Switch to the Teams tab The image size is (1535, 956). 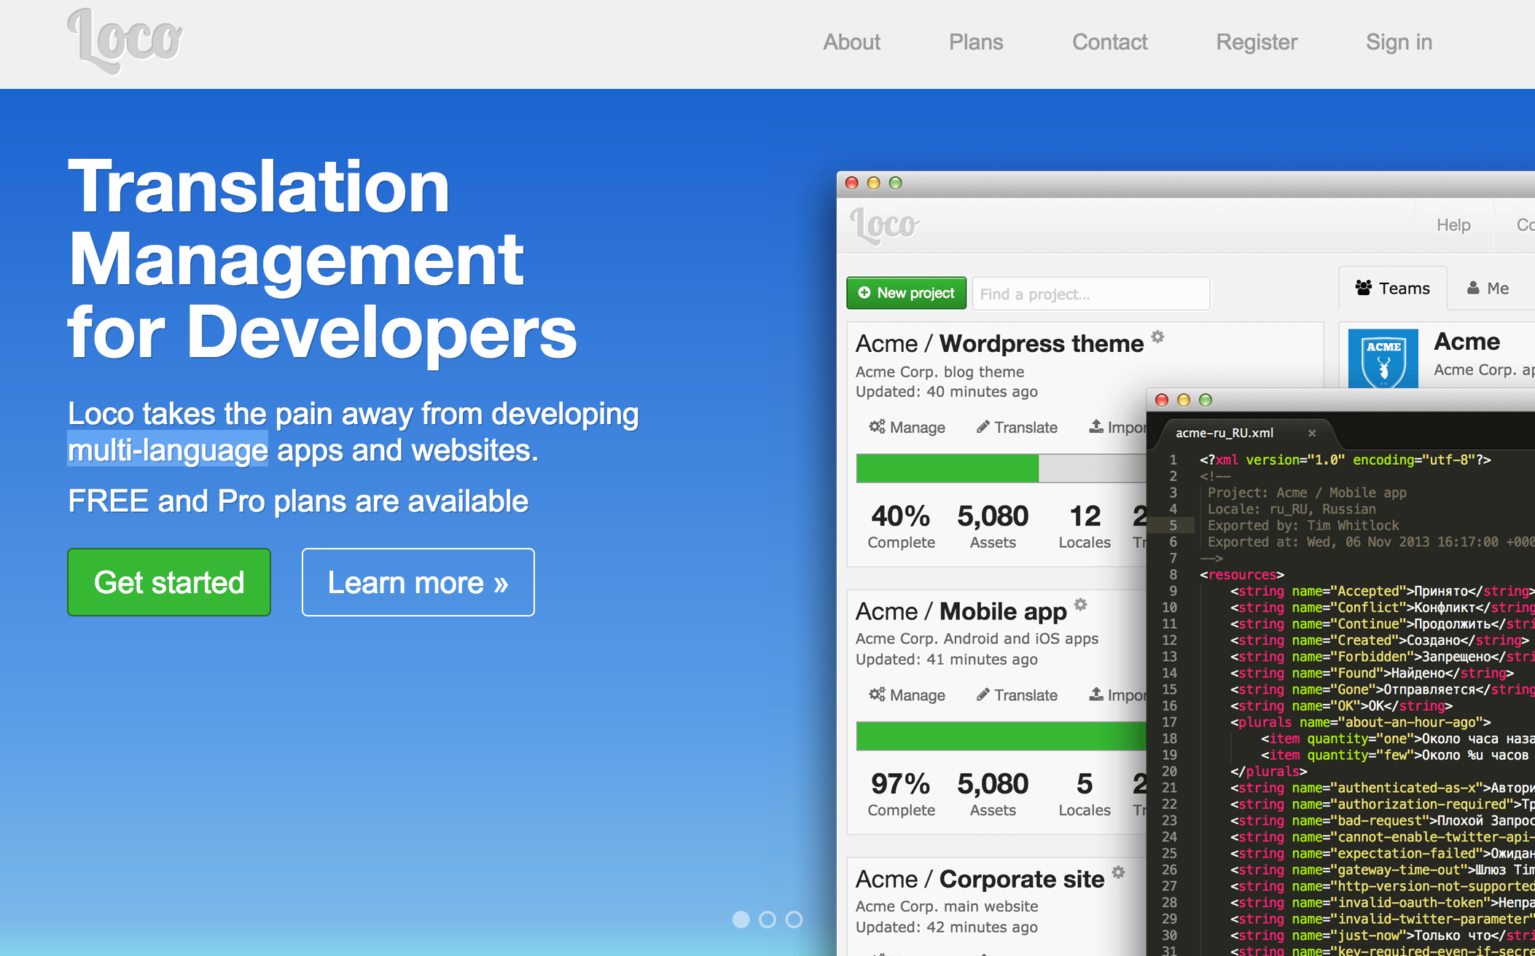pos(1393,289)
